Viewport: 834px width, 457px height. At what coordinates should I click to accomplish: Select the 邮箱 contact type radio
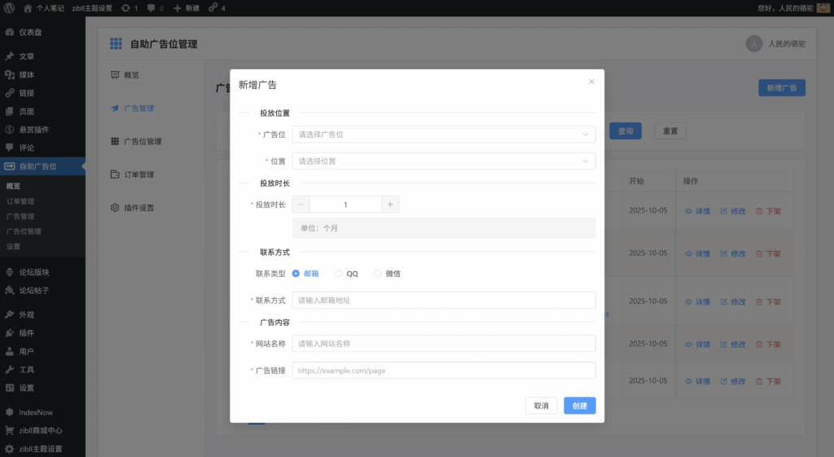point(296,274)
